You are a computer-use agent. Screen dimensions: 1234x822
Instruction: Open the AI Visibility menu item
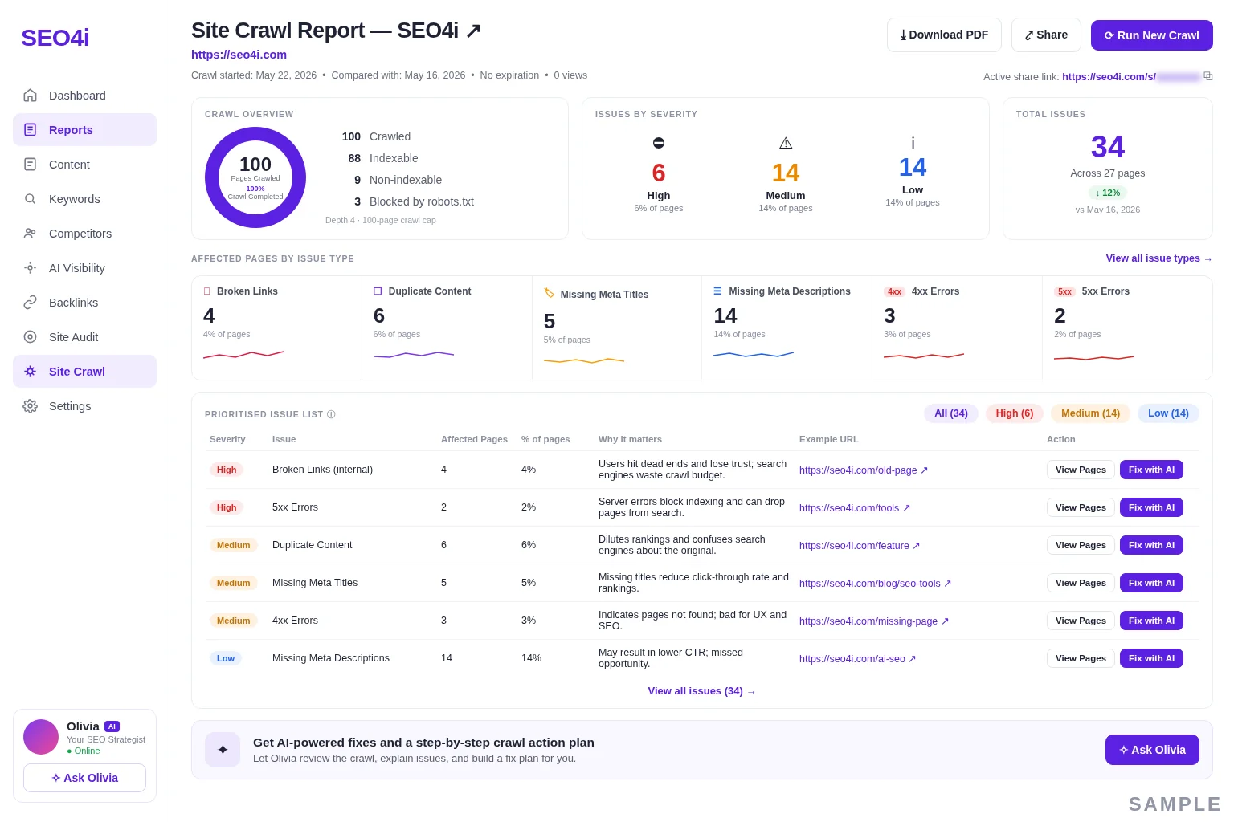[x=84, y=268]
